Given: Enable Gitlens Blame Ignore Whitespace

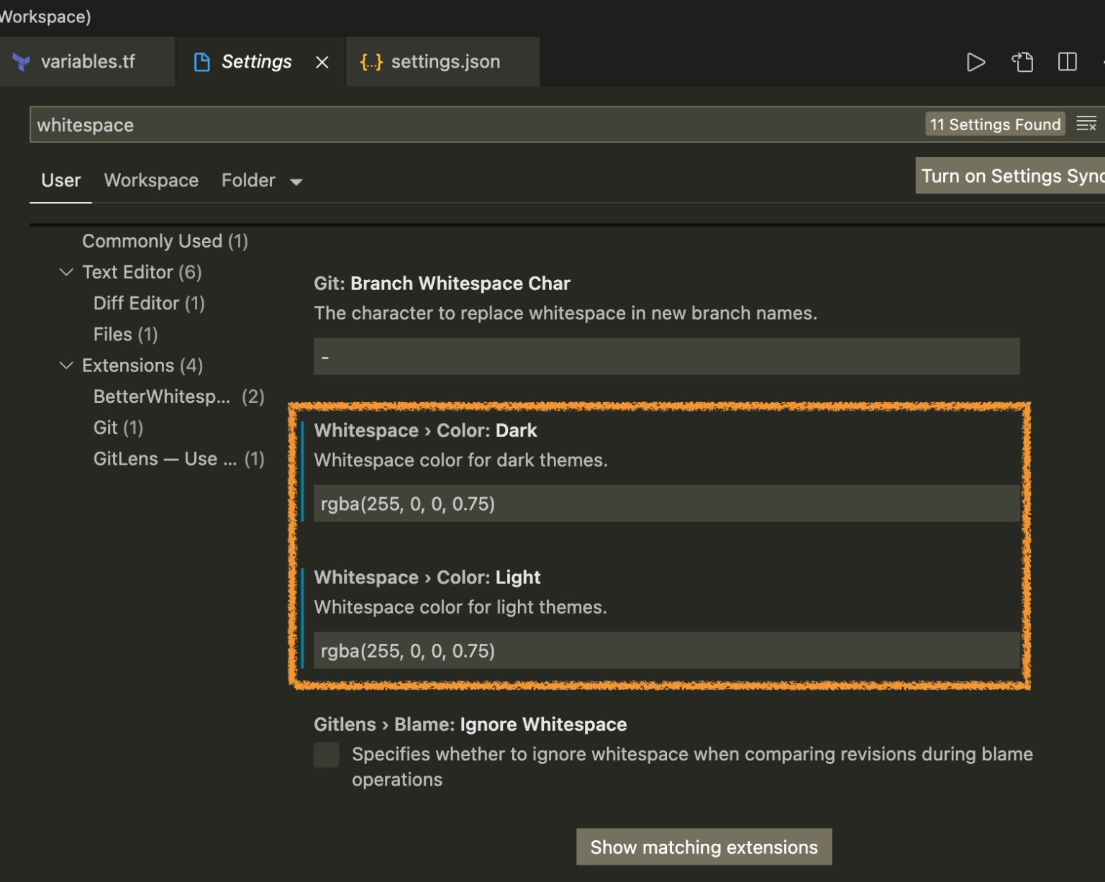Looking at the screenshot, I should coord(326,755).
